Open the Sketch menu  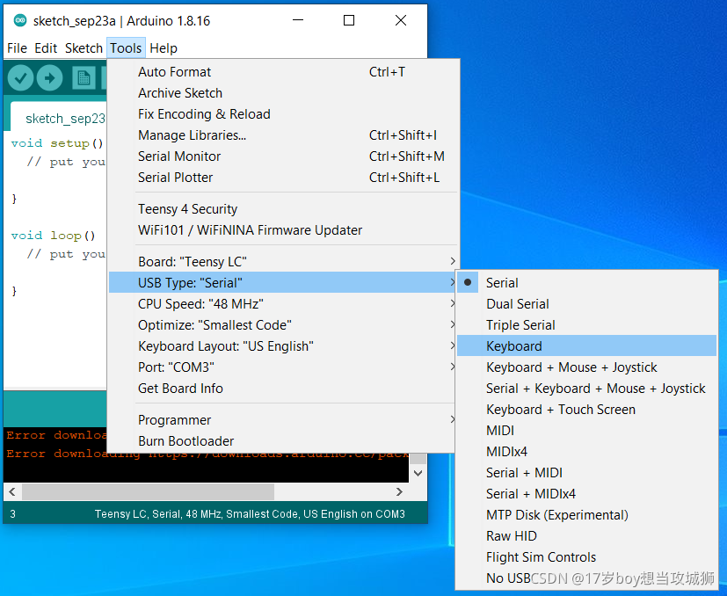tap(84, 47)
